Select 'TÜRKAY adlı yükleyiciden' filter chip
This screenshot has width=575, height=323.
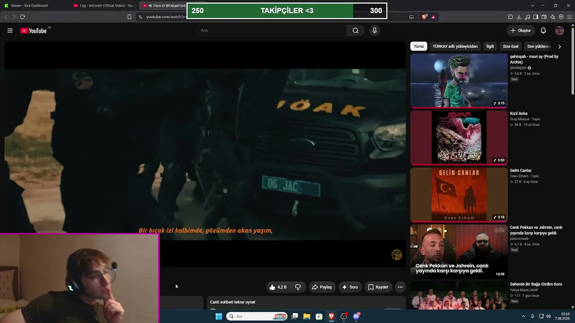point(455,46)
